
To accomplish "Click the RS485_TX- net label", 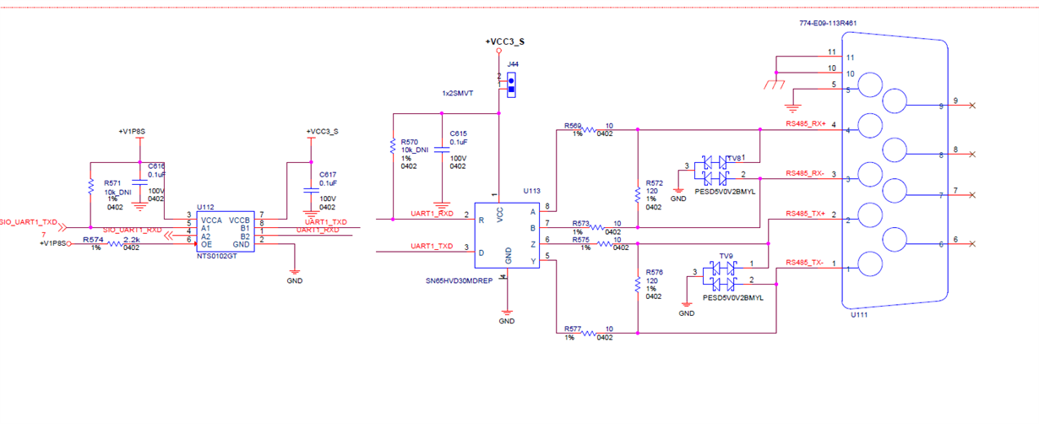I will click(x=804, y=263).
